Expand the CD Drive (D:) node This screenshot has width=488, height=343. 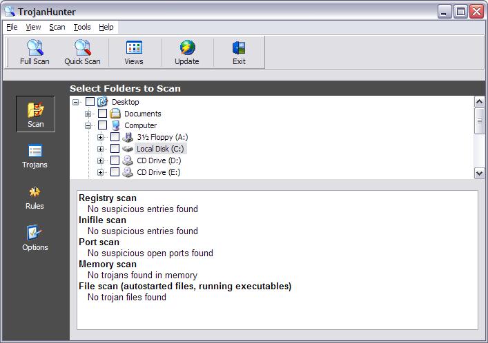tap(100, 160)
